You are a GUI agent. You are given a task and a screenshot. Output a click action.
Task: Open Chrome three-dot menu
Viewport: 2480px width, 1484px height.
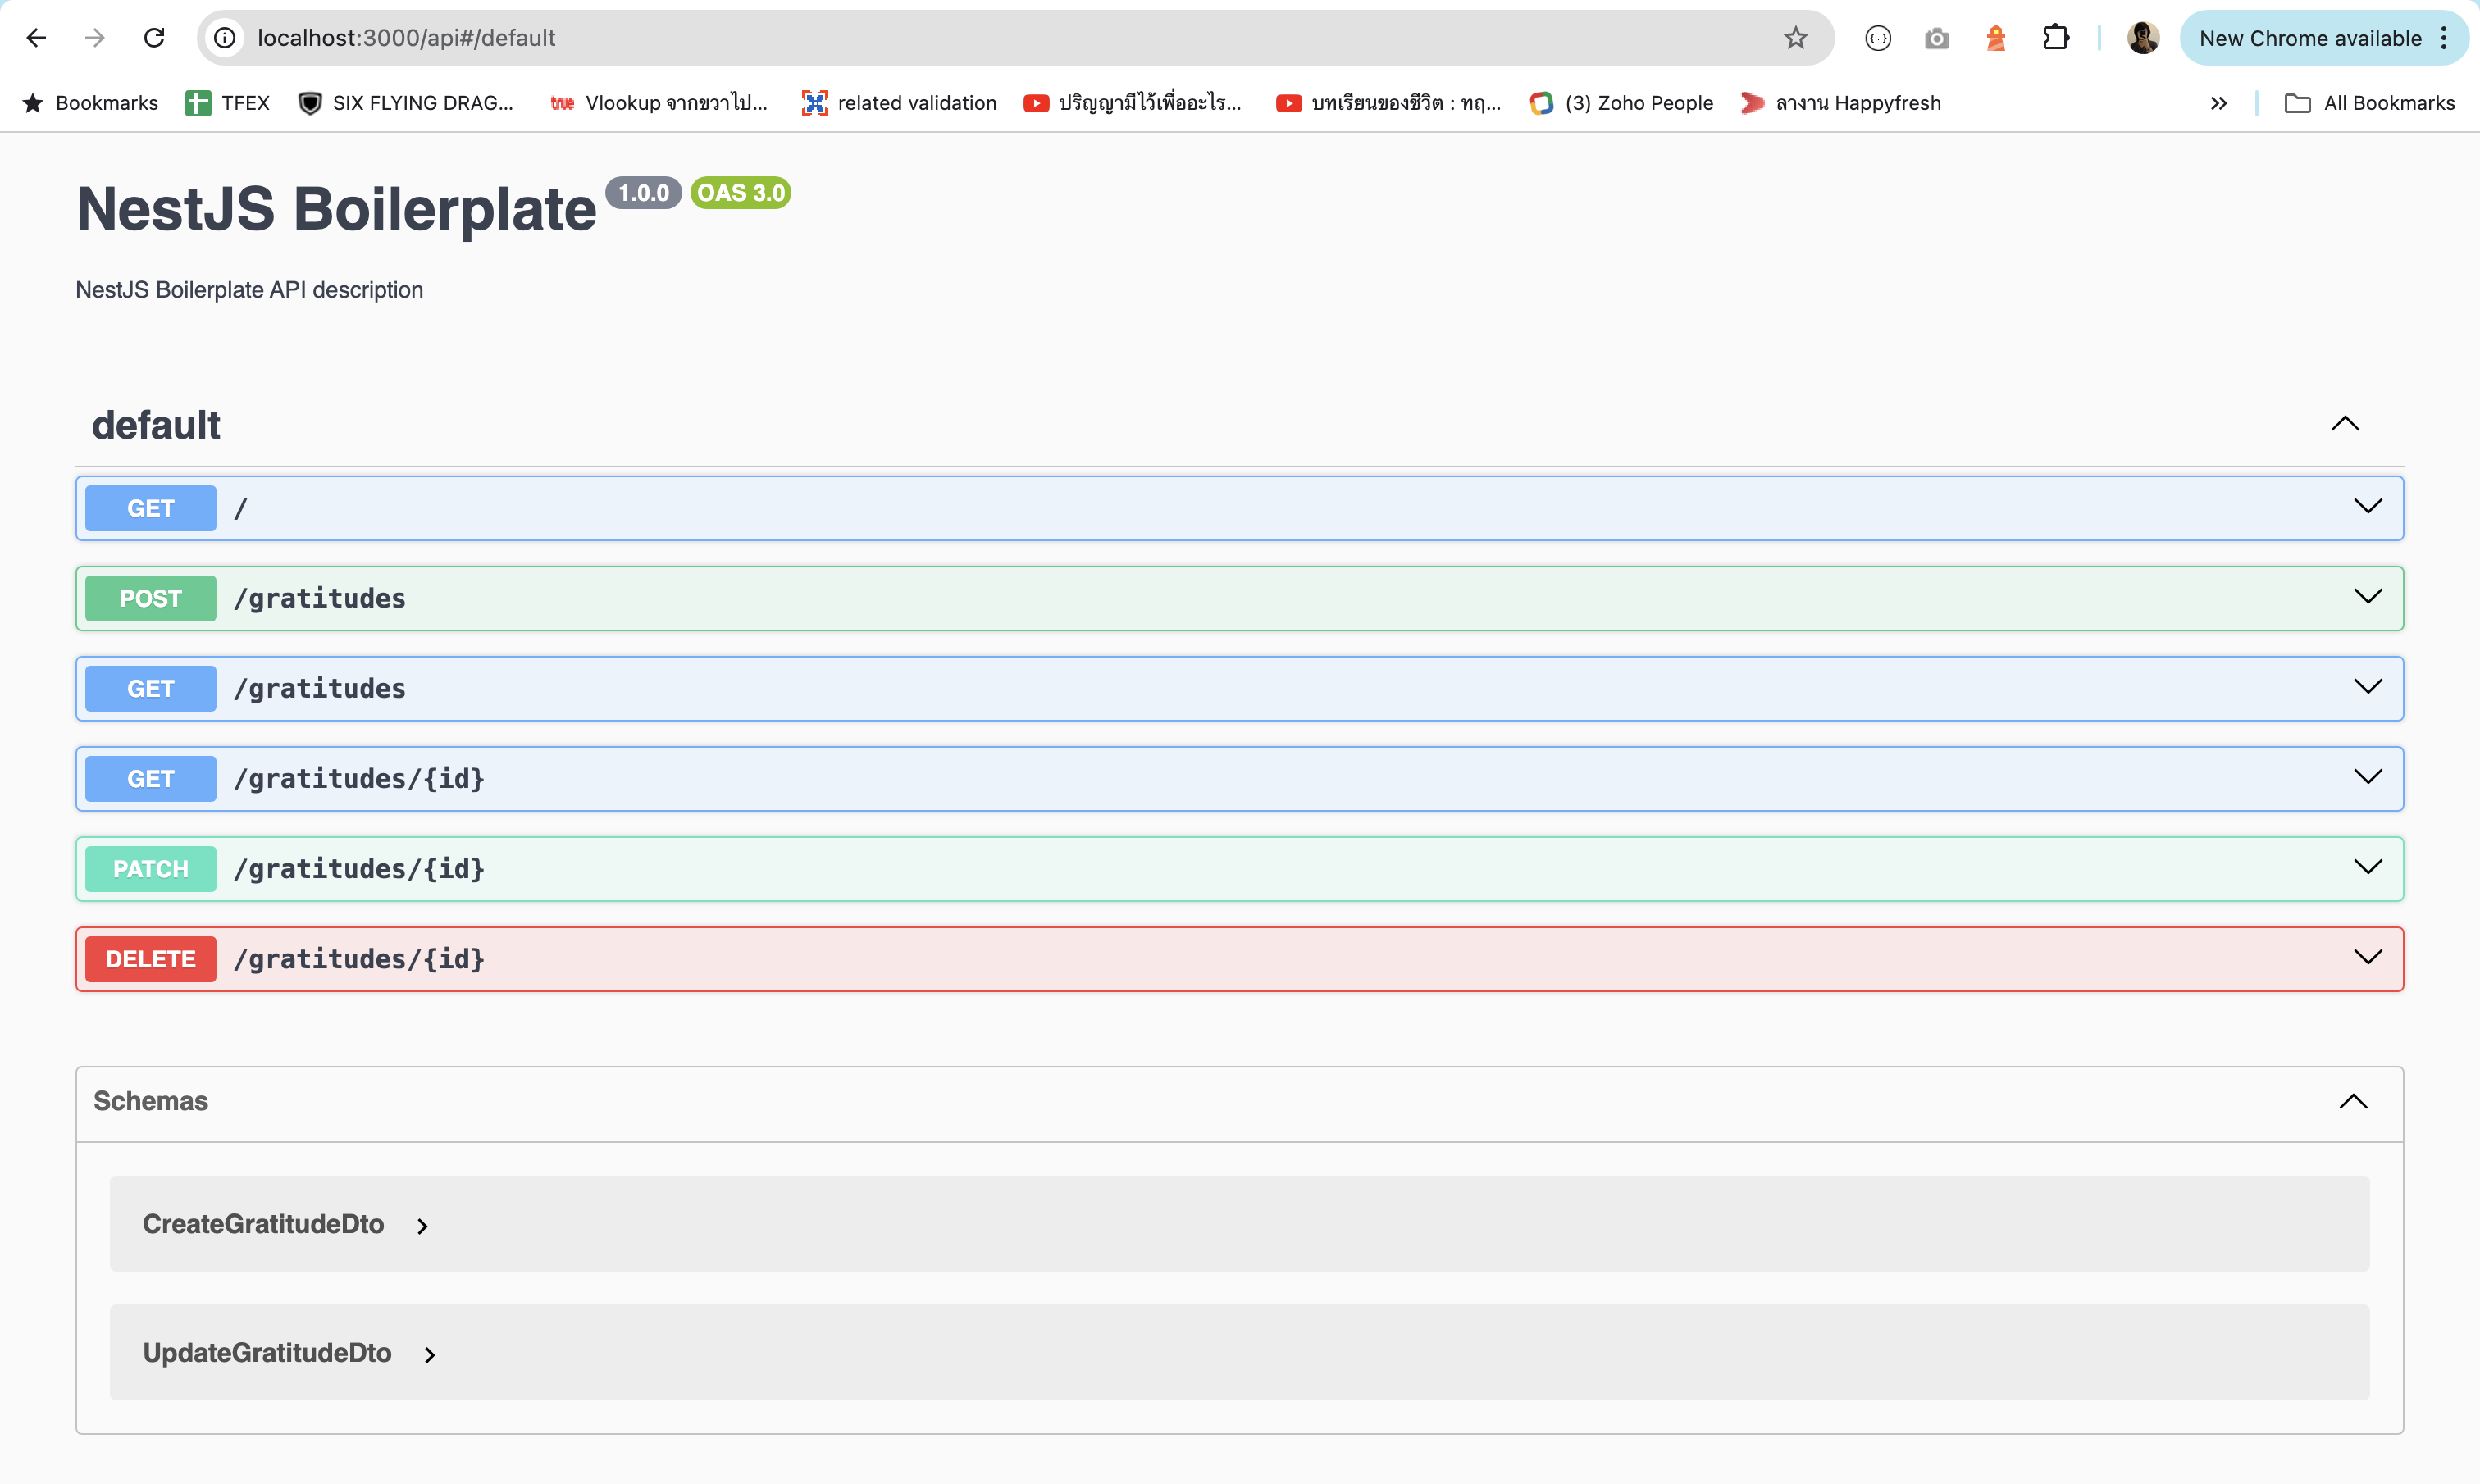[x=2444, y=38]
